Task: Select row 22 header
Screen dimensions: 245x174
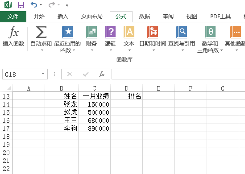Action: pos(6,169)
